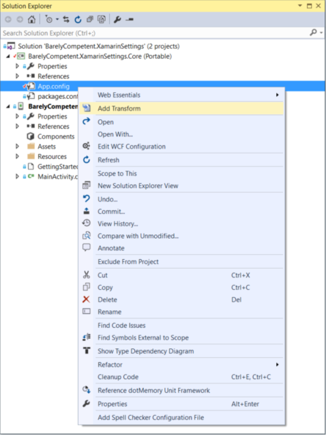Click the Properties wrench toolbar icon
This screenshot has width=326, height=435.
(x=117, y=20)
